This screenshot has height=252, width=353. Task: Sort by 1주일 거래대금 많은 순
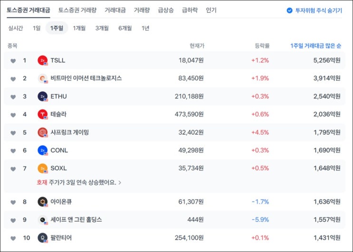click(315, 46)
